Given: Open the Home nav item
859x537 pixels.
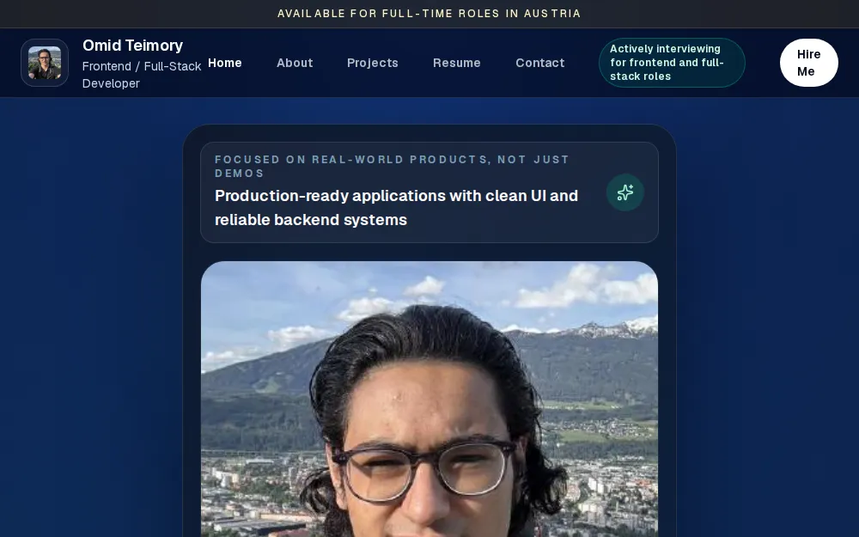Looking at the screenshot, I should point(224,63).
